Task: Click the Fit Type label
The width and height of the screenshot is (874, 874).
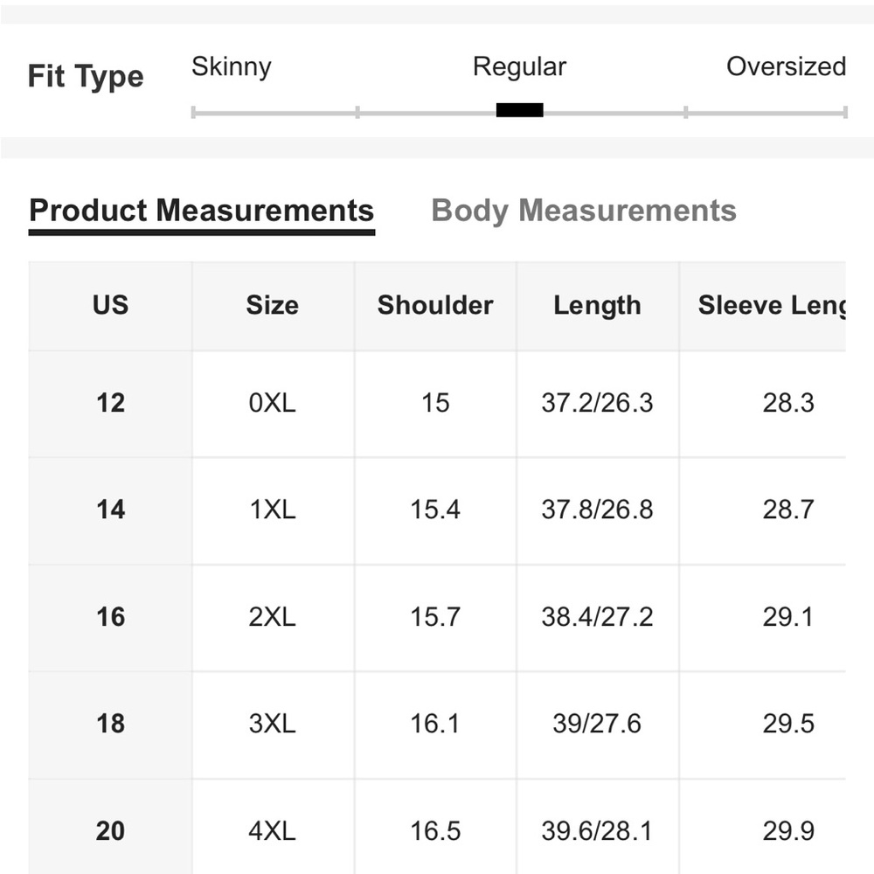Action: (x=86, y=77)
